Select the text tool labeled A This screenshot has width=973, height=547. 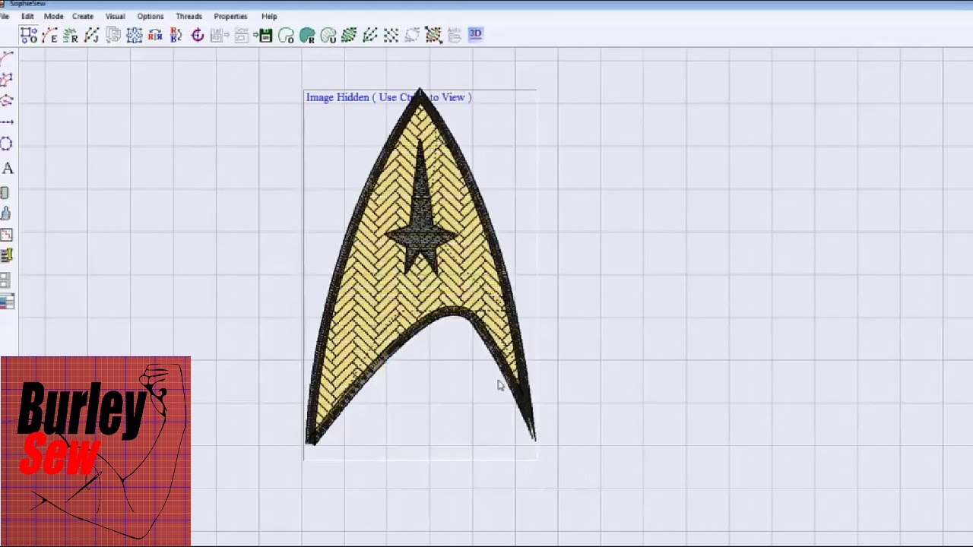8,168
